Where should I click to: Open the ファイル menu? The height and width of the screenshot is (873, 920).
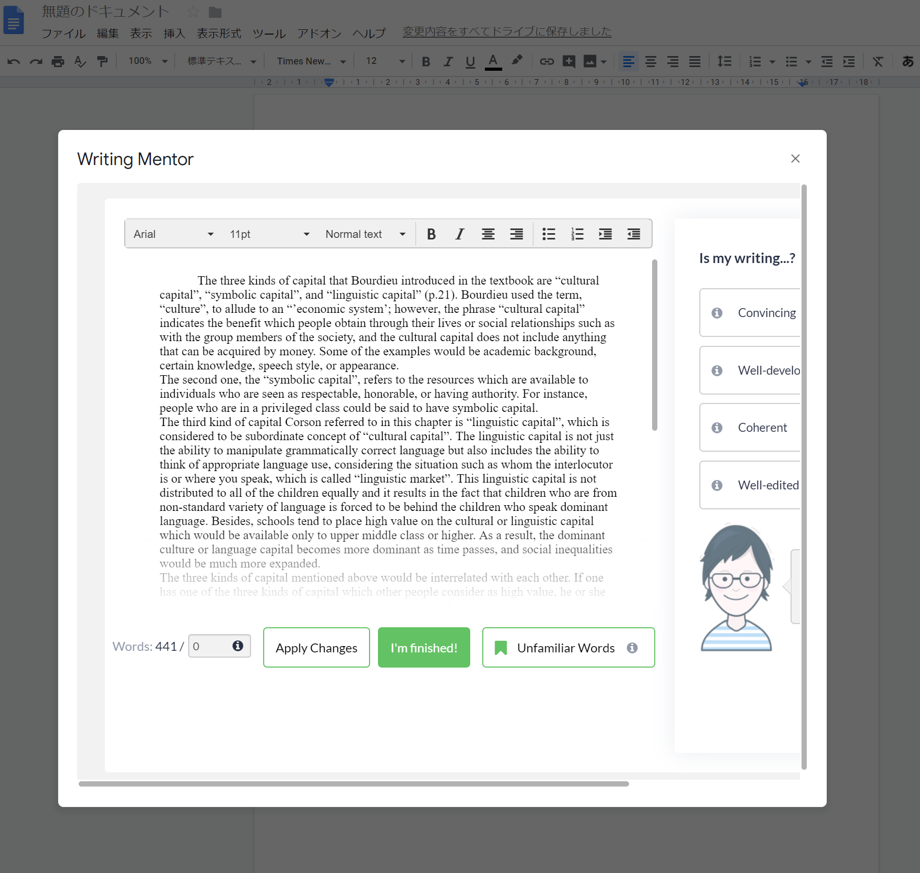point(63,34)
